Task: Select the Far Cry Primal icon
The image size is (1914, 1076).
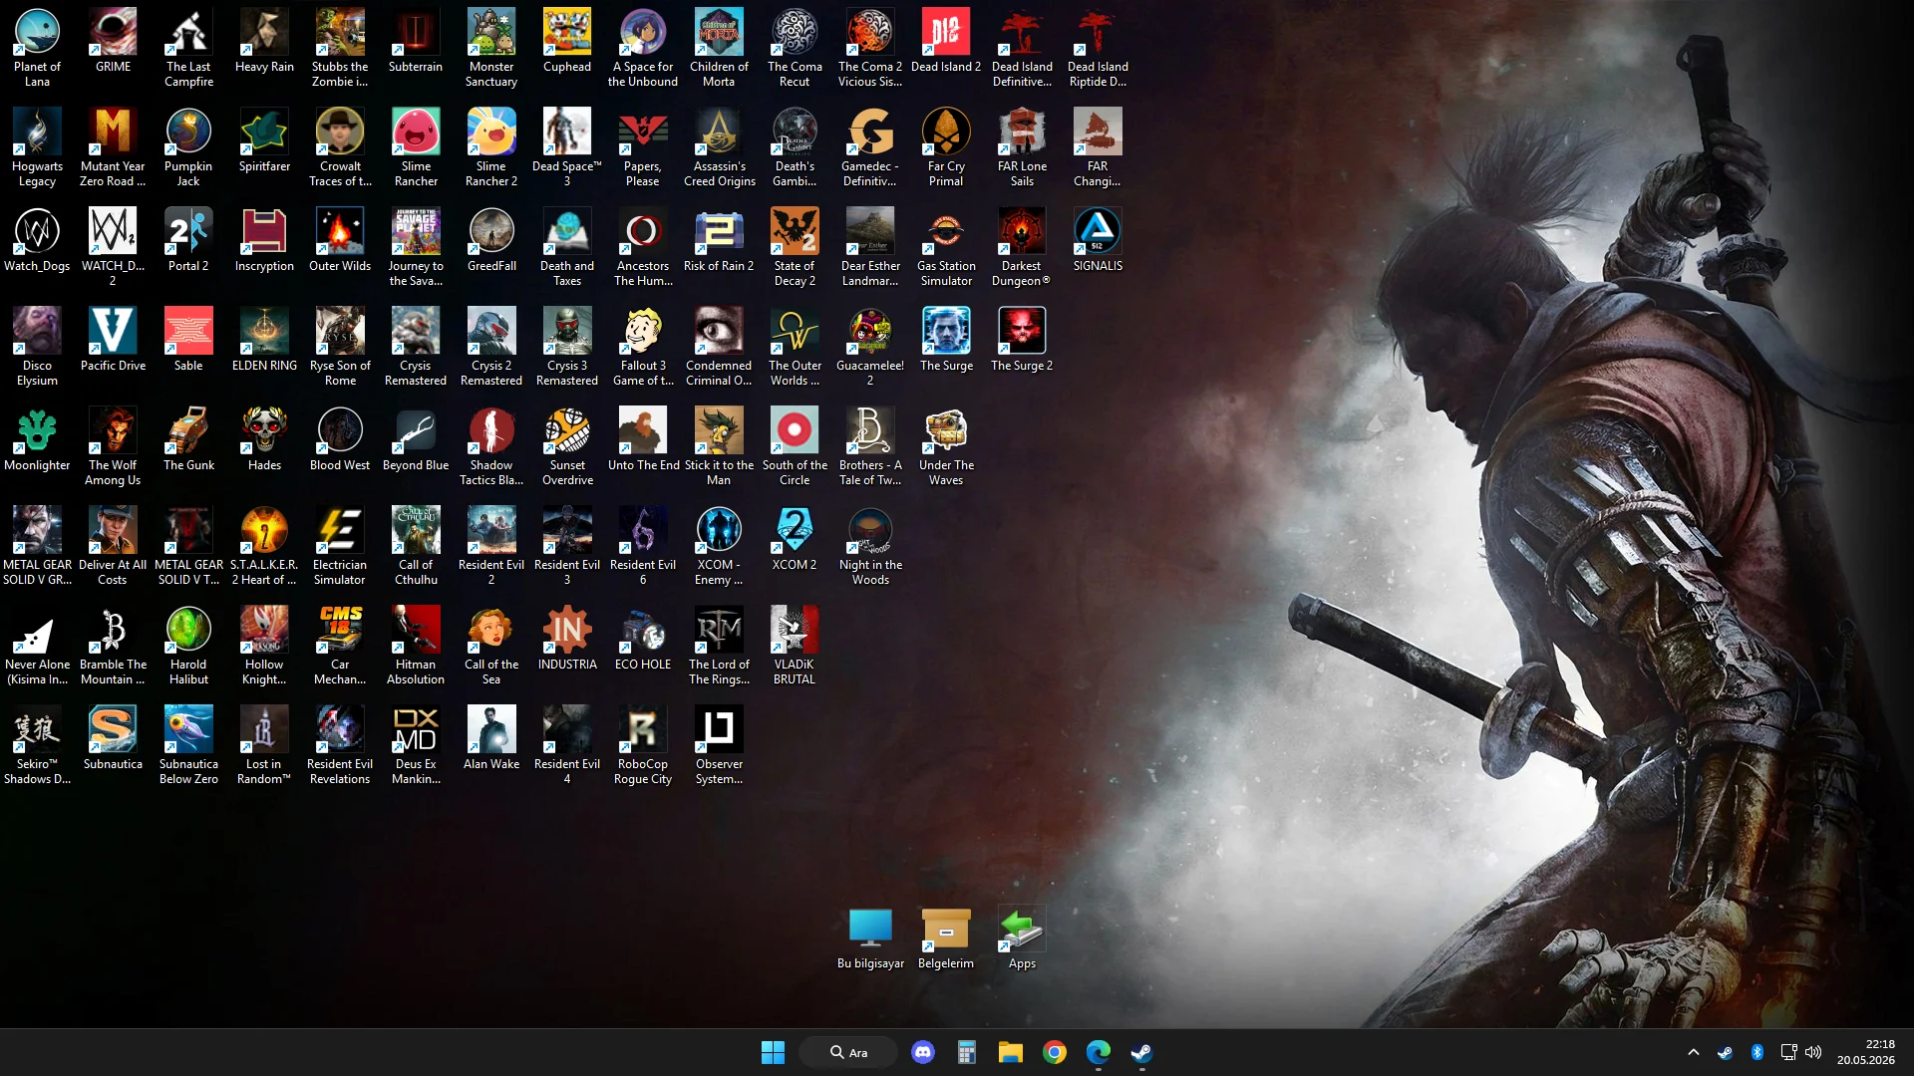Action: click(946, 147)
